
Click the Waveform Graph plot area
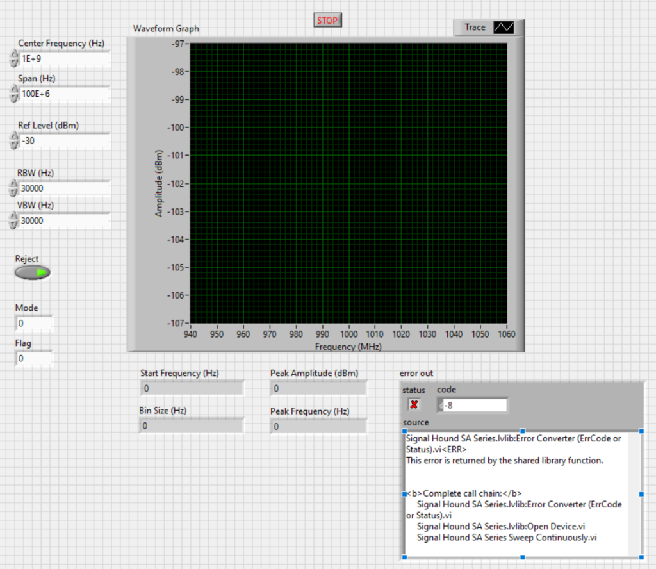click(349, 183)
